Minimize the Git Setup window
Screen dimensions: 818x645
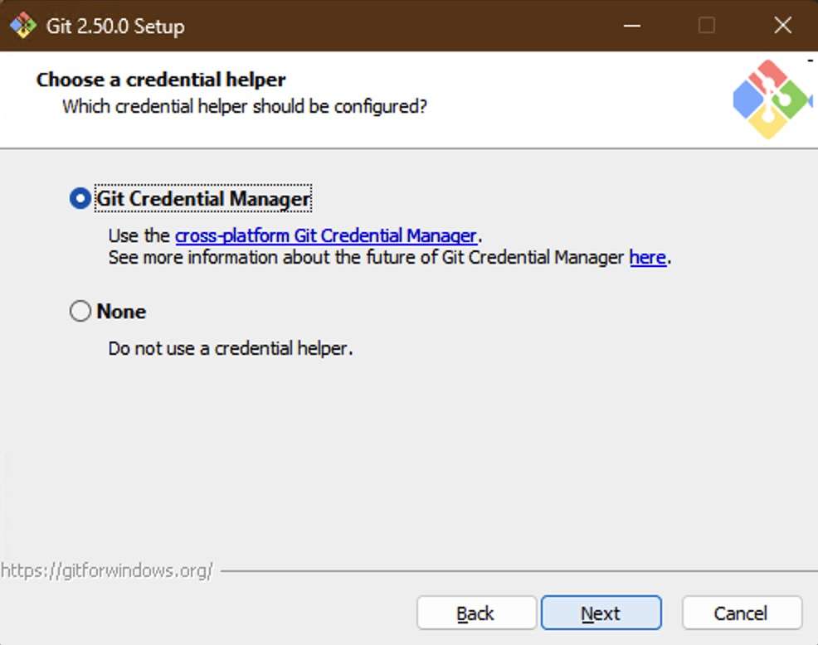click(632, 26)
